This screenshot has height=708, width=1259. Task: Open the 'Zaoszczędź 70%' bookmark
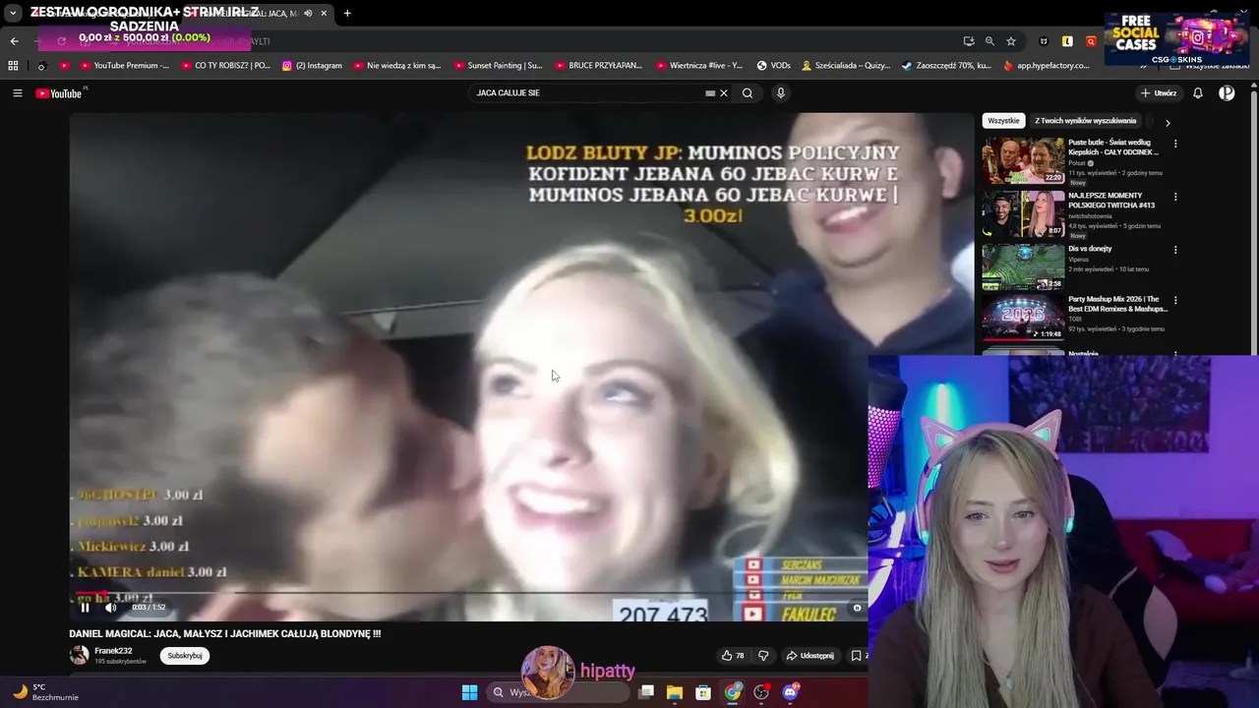pos(946,66)
